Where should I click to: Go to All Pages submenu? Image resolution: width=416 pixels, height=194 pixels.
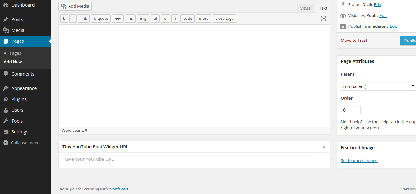[x=12, y=53]
